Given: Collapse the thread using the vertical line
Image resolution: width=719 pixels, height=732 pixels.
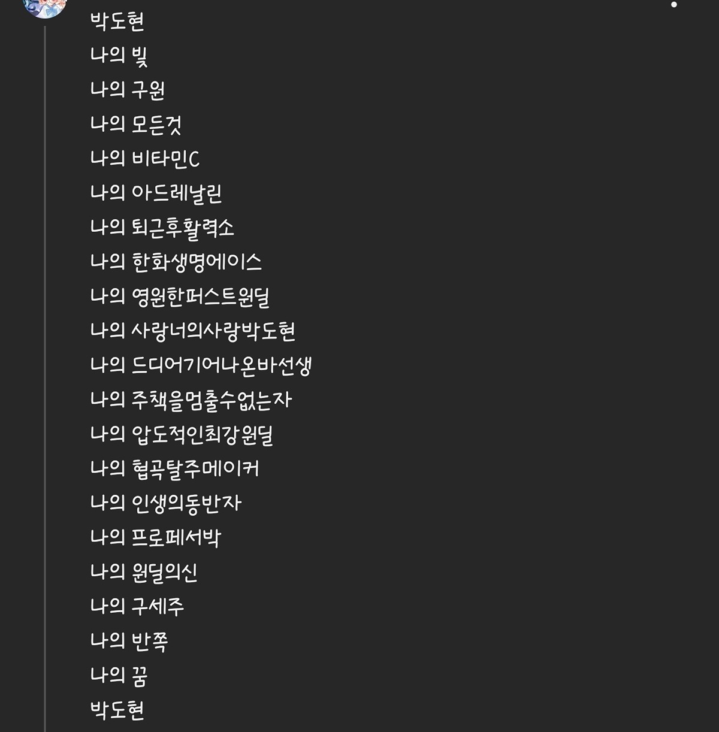Looking at the screenshot, I should pyautogui.click(x=45, y=379).
